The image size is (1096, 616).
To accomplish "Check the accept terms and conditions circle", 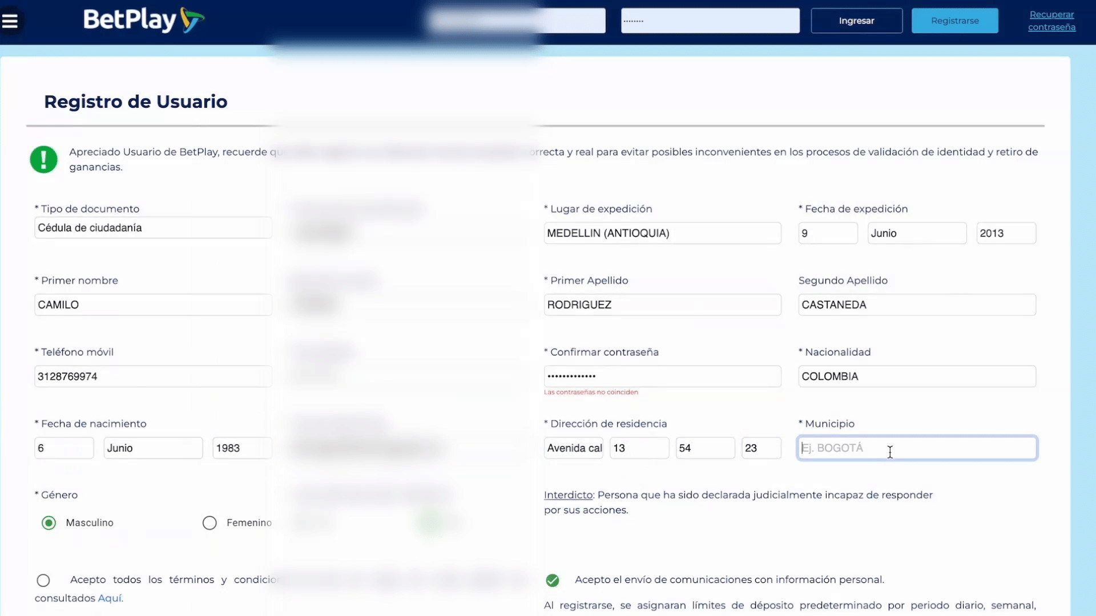I will coord(43,581).
